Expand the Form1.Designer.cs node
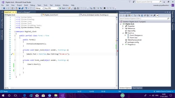Screen dimensions: 175x98 click(x=125, y=35)
